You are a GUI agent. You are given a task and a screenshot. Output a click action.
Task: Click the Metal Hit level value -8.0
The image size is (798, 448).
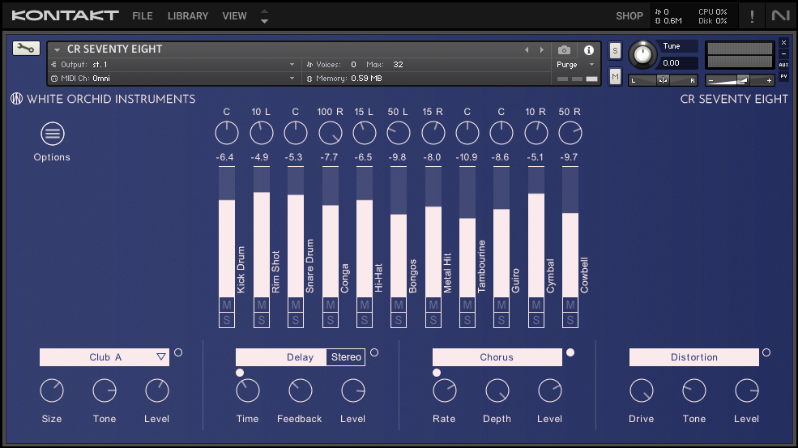[432, 157]
